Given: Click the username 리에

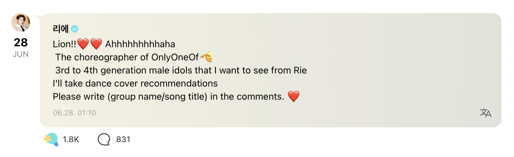Looking at the screenshot, I should [x=61, y=29].
